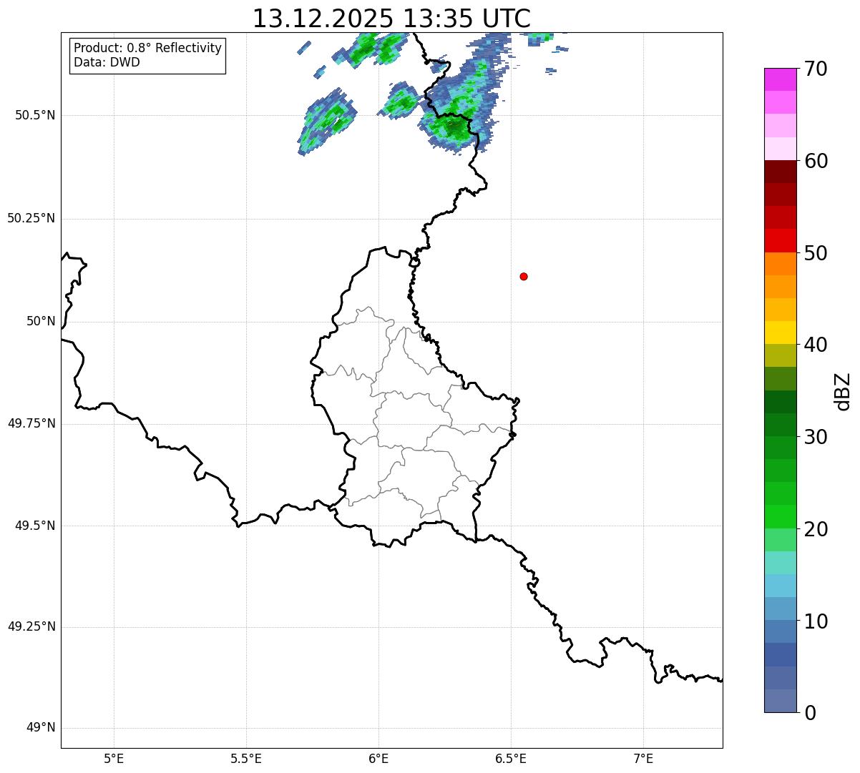Click the red location marker dot
The width and height of the screenshot is (860, 773).
pos(524,276)
